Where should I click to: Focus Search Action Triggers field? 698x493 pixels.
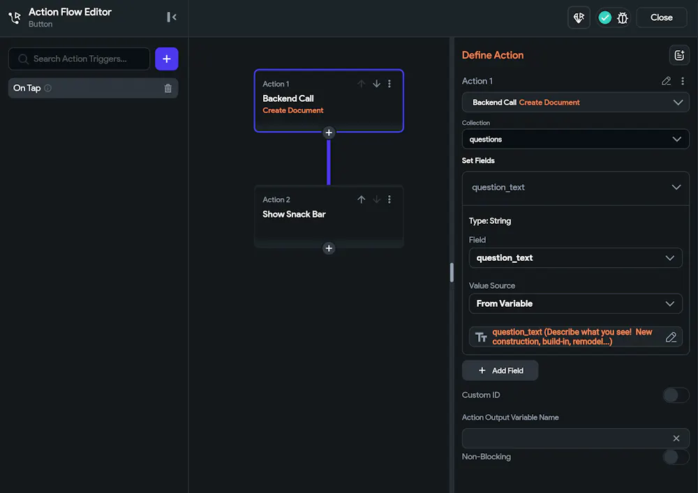pos(80,59)
